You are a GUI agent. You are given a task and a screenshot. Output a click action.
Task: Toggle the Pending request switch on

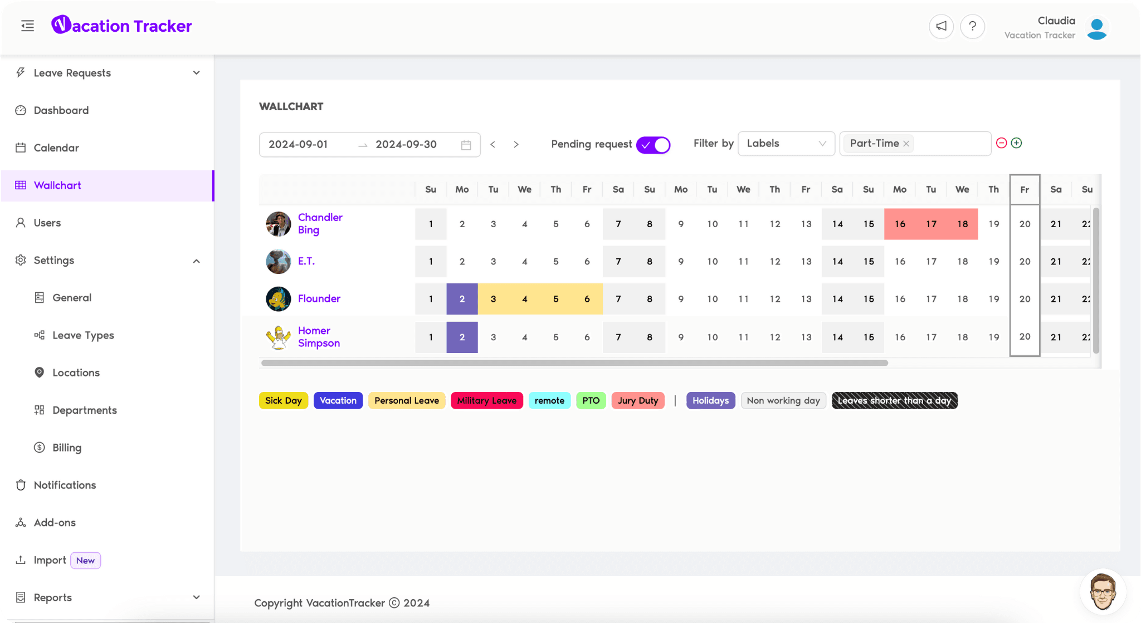pos(654,144)
